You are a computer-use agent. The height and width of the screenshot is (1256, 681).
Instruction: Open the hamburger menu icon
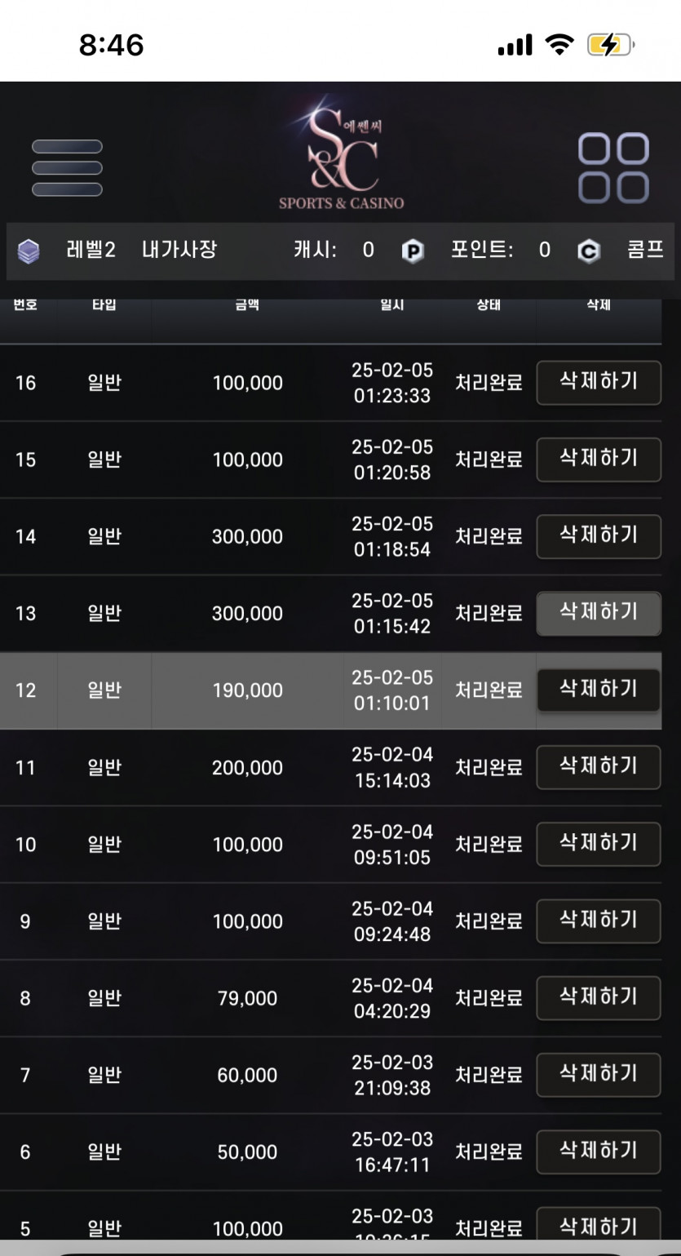[x=67, y=168]
